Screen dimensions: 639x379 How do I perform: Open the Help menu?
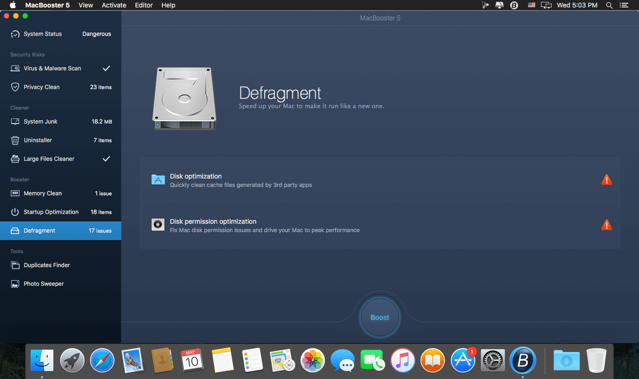pyautogui.click(x=169, y=5)
